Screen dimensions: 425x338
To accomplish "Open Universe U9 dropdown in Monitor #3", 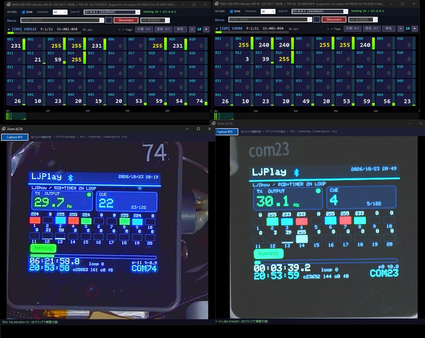I will (x=59, y=12).
